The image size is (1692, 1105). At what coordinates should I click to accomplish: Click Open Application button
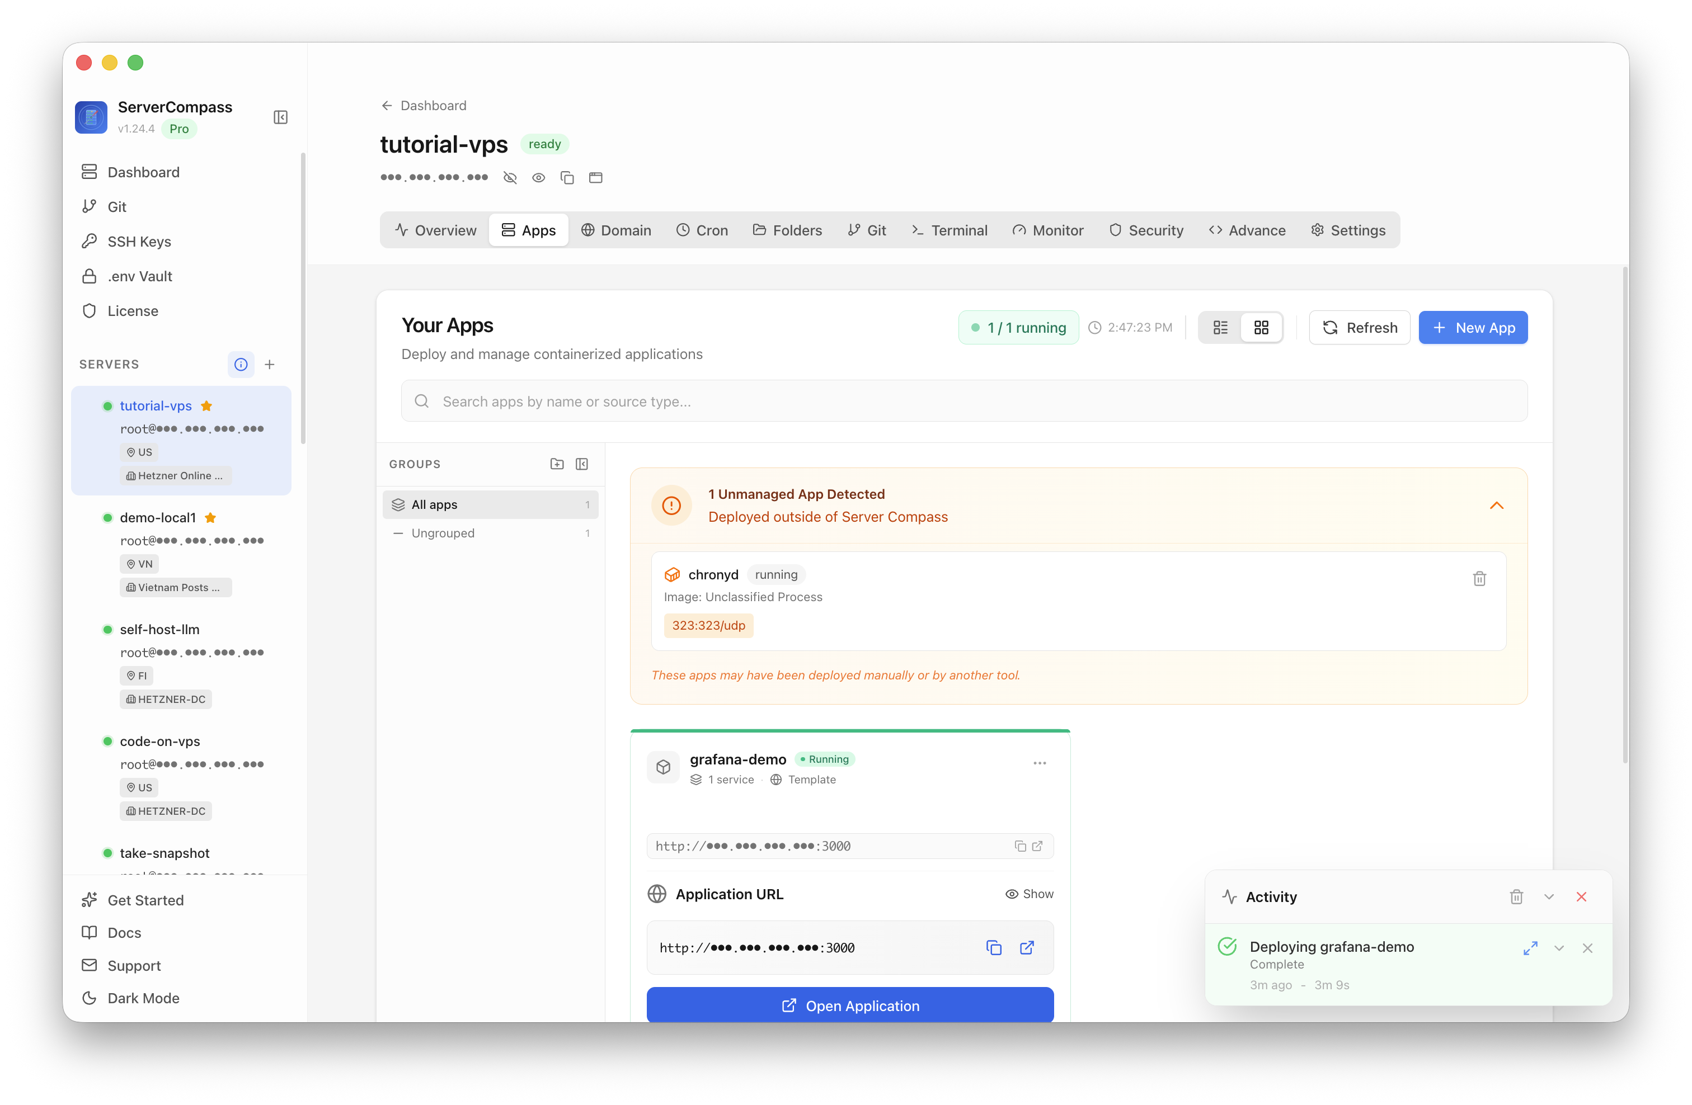(850, 1005)
